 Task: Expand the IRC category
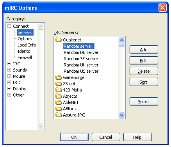(x=9, y=64)
